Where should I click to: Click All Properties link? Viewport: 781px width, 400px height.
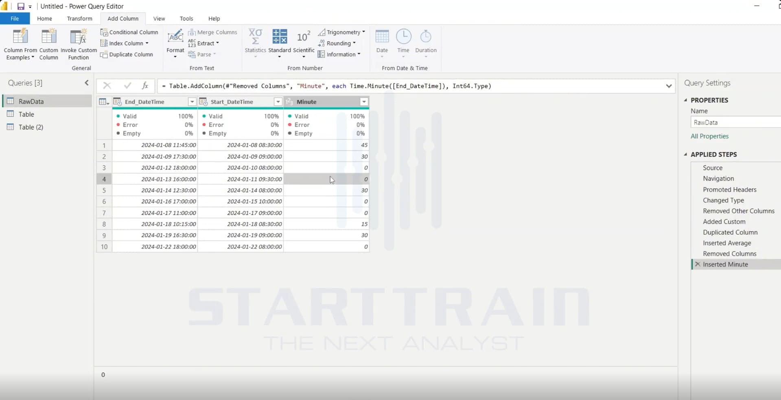(709, 136)
